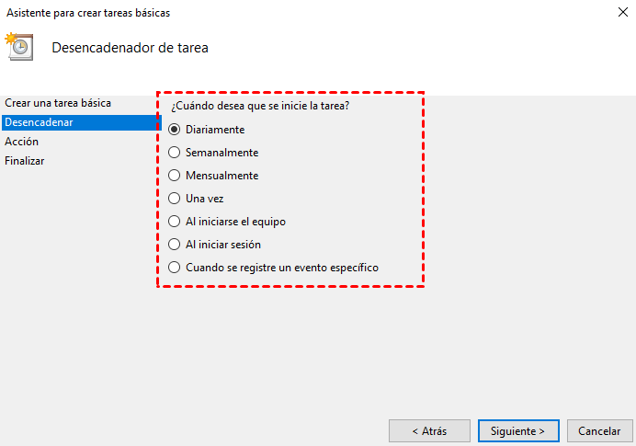Click the ¿Cuándo desea que se inicie la tarea? label
This screenshot has height=446, width=636.
pos(260,106)
